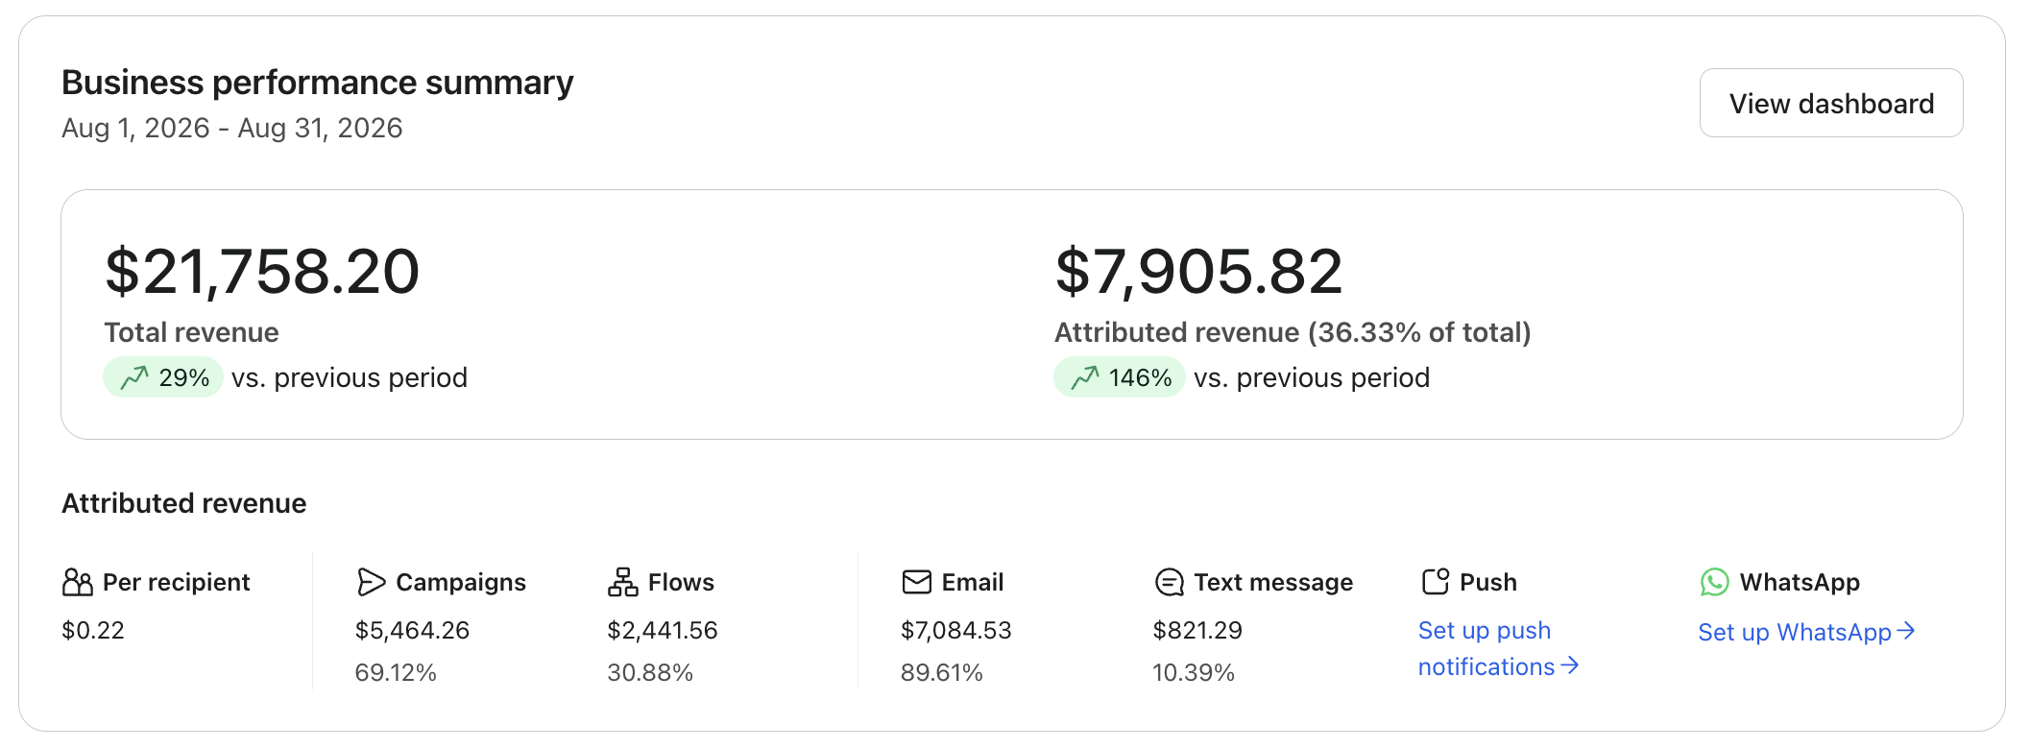This screenshot has height=749, width=2030.
Task: Click the Push label
Action: point(1488,582)
